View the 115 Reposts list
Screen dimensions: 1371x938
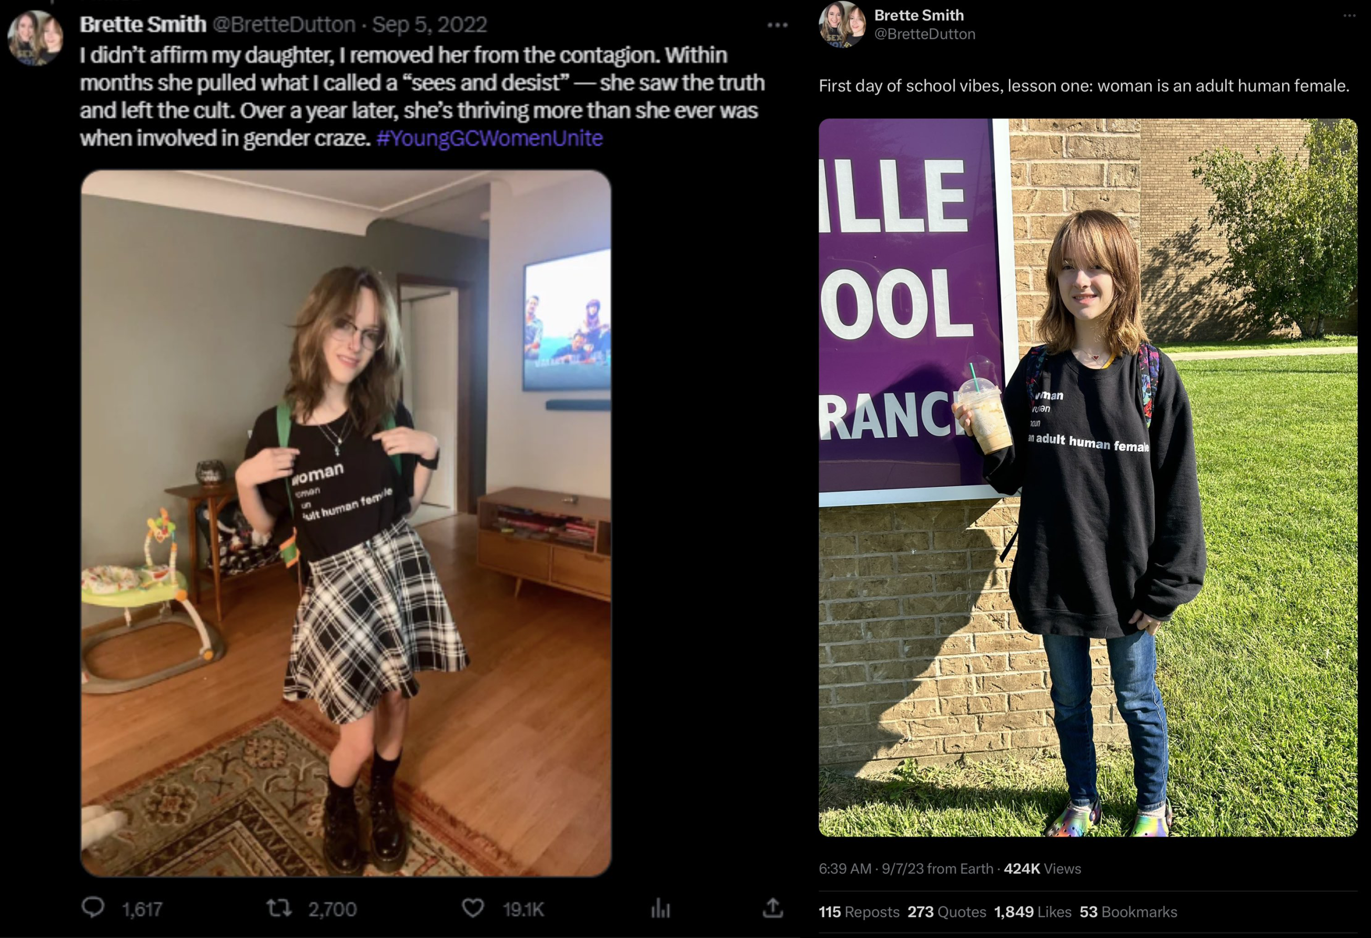coord(859,912)
